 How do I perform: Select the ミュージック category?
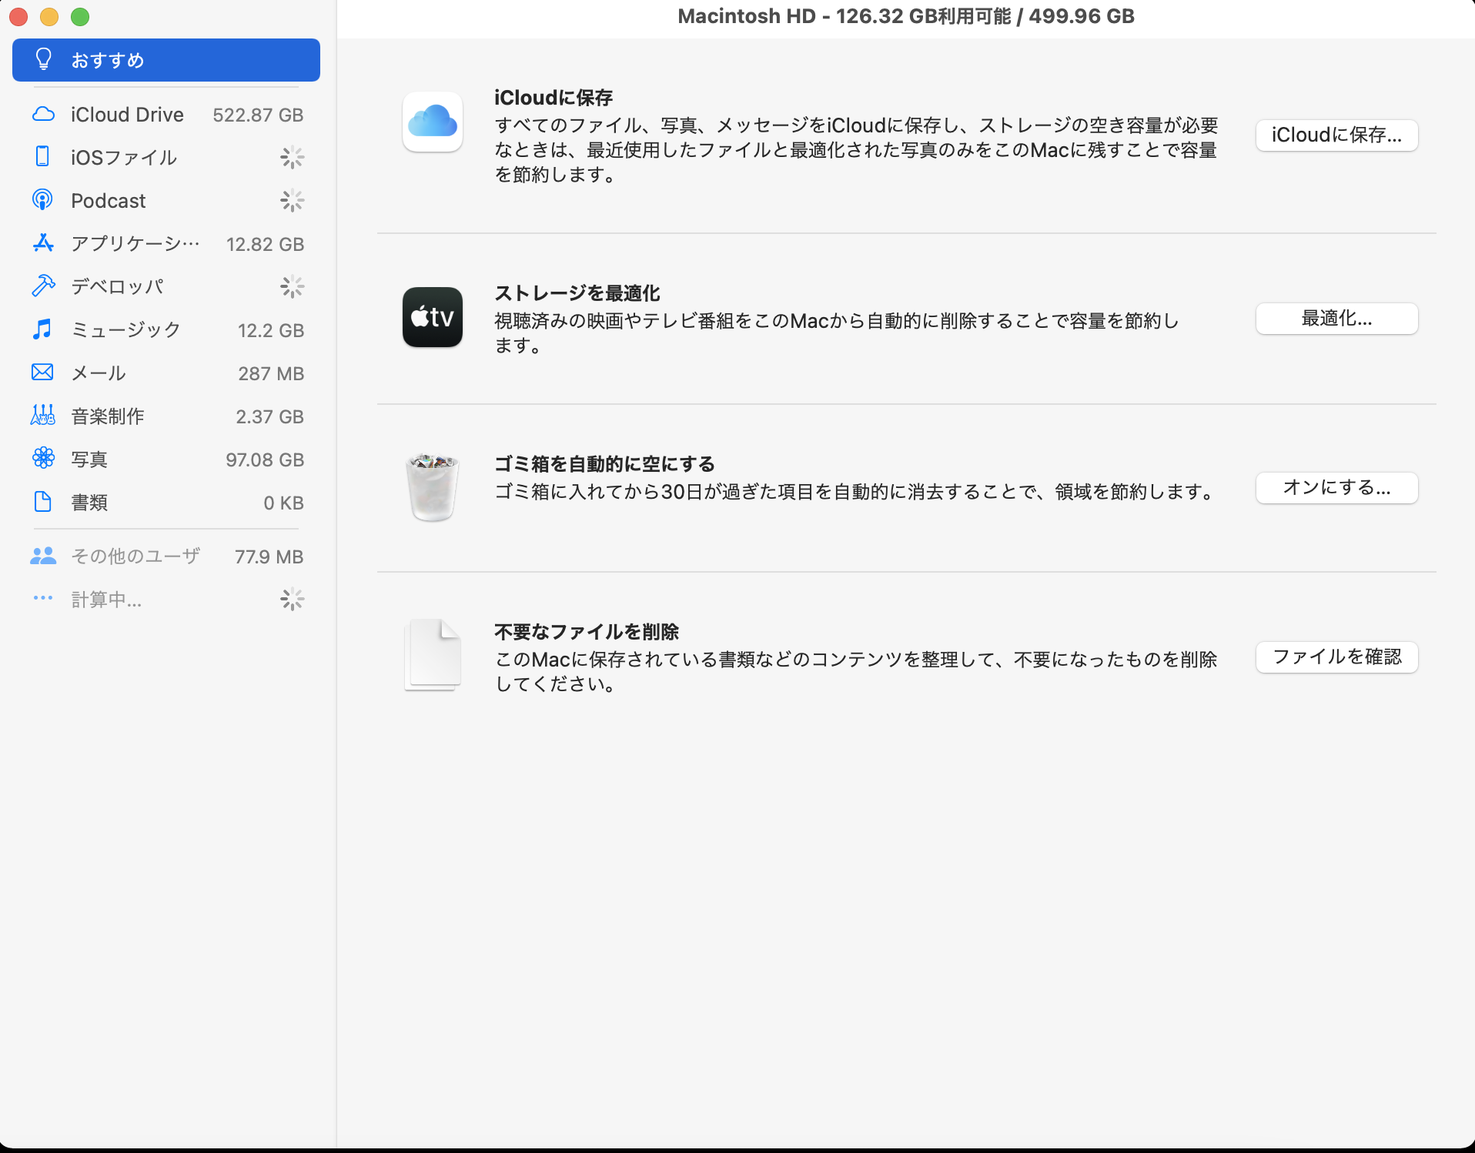(166, 330)
